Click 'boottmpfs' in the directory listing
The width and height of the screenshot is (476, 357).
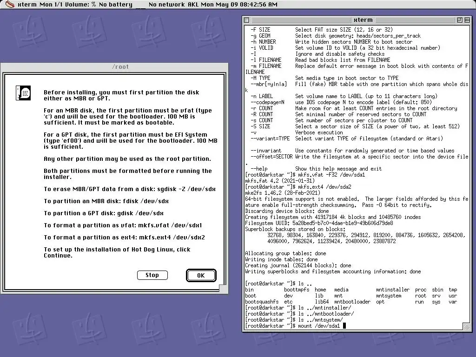click(297, 290)
